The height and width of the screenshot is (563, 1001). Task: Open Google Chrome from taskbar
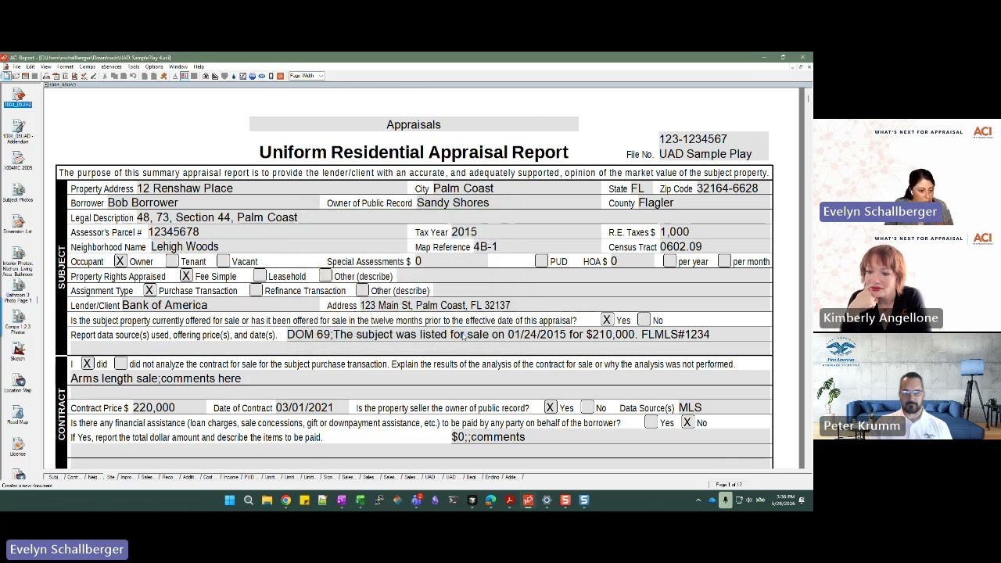pyautogui.click(x=286, y=500)
